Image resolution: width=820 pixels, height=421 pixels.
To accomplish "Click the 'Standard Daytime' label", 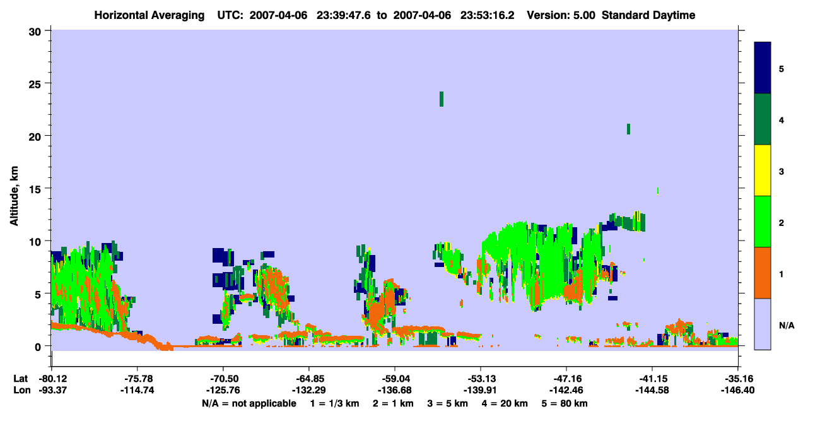I will (648, 15).
